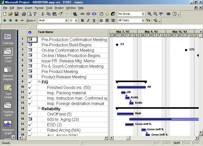Collapse the F/G summary task
Viewport: 203px width, 146px height.
click(39, 82)
